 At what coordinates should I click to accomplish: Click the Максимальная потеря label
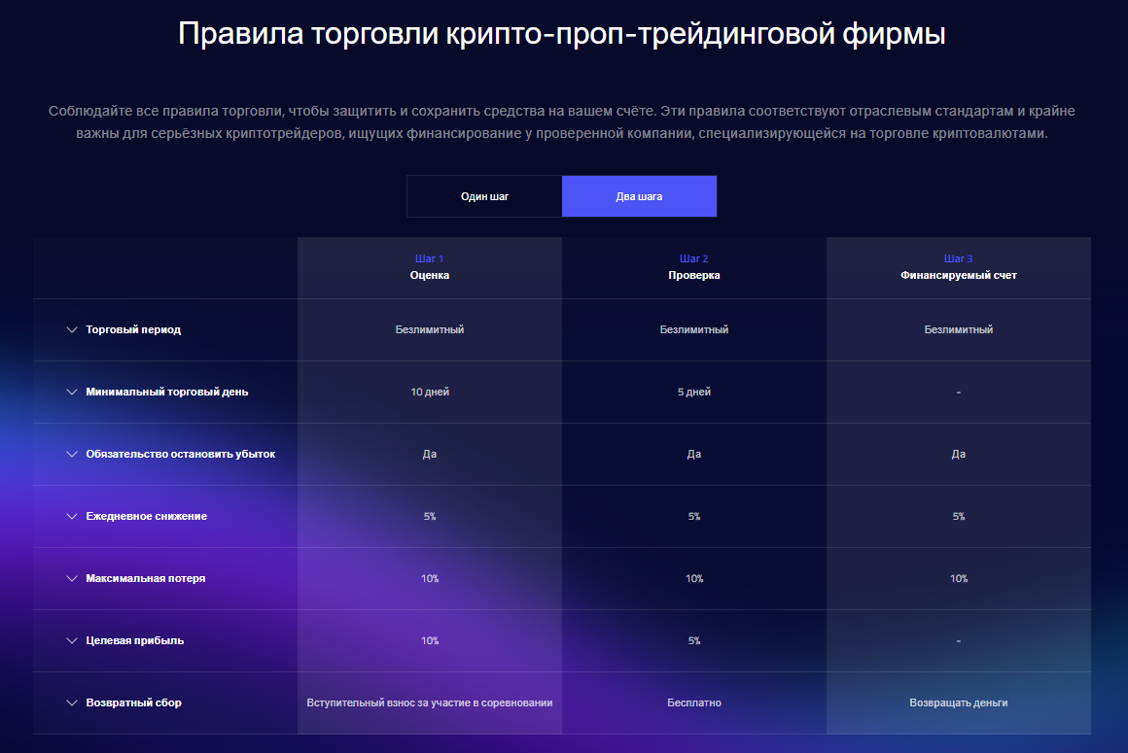click(145, 578)
